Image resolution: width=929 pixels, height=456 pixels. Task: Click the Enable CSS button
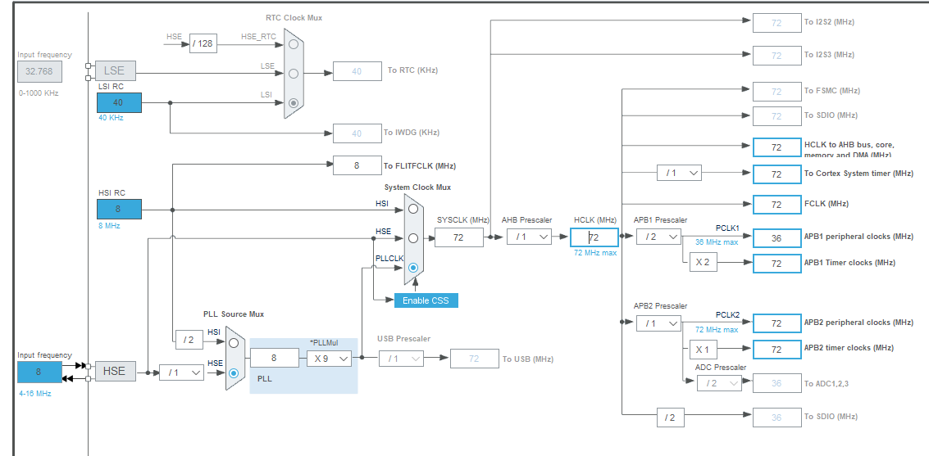(x=426, y=300)
